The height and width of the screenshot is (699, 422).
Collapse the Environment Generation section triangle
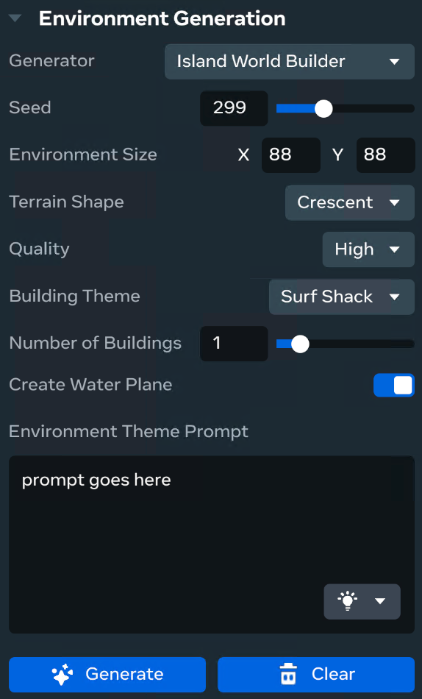click(x=15, y=18)
